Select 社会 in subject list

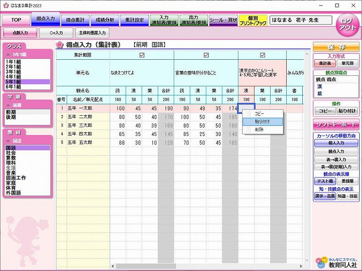[27, 153]
